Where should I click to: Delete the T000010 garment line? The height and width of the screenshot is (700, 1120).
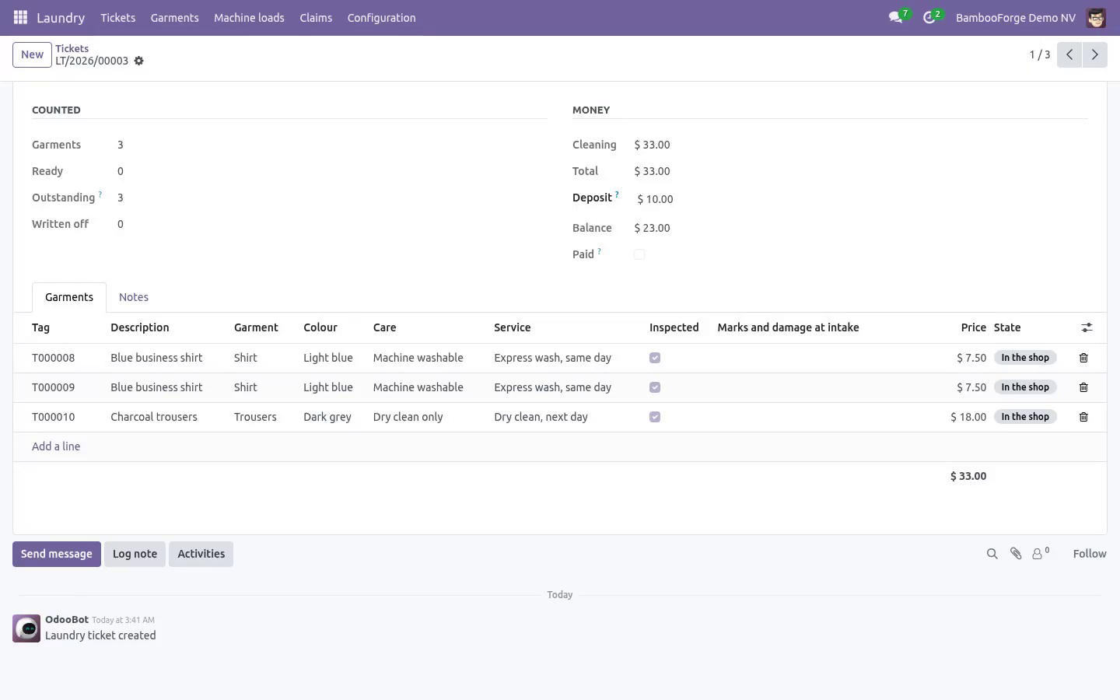tap(1083, 417)
